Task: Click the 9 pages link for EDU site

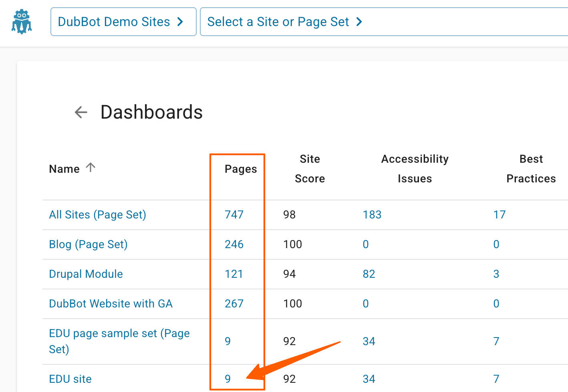Action: [x=228, y=378]
